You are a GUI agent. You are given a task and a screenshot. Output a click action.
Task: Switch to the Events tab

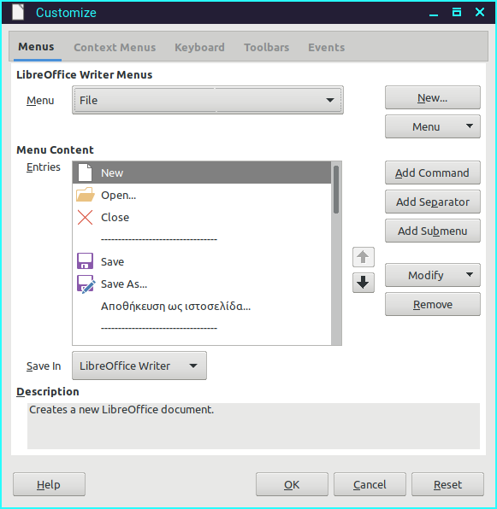[327, 47]
